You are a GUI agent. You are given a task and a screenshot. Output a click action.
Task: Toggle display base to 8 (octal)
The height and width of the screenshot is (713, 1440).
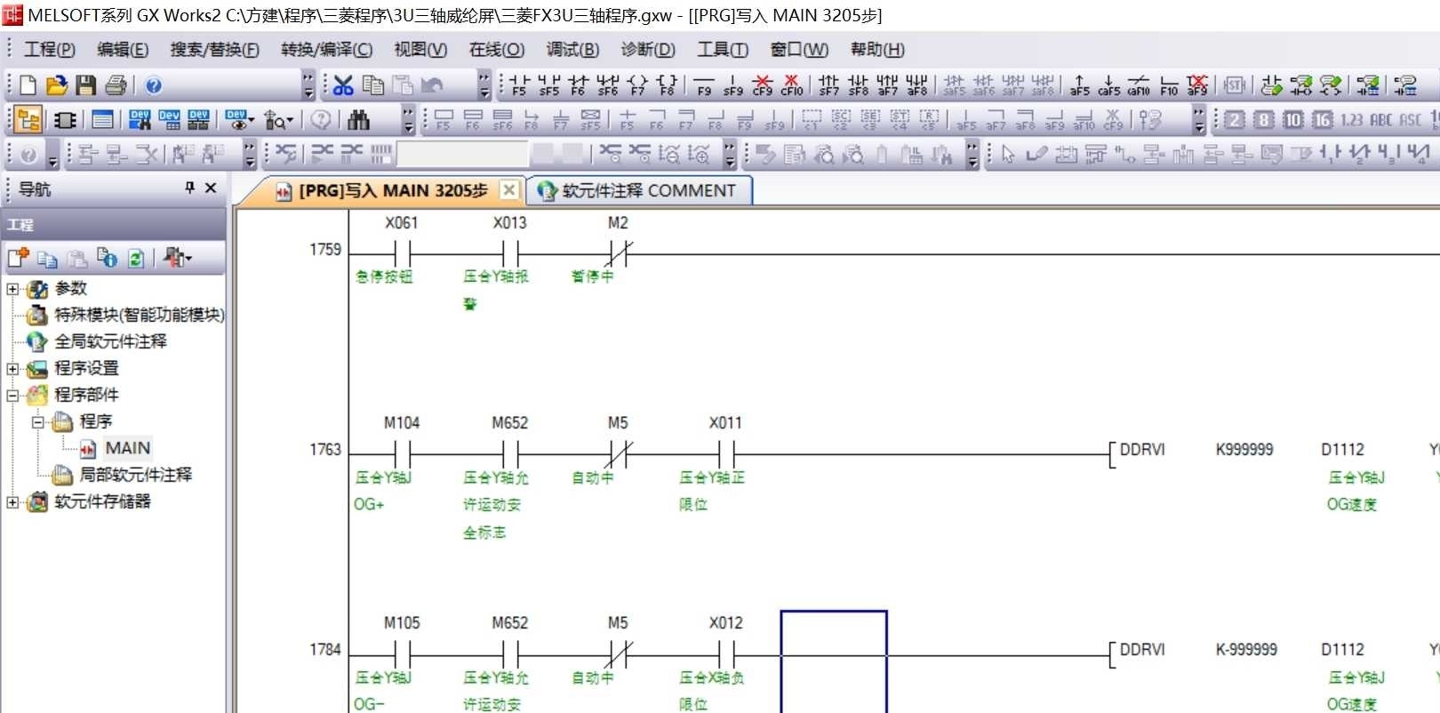(x=1264, y=119)
